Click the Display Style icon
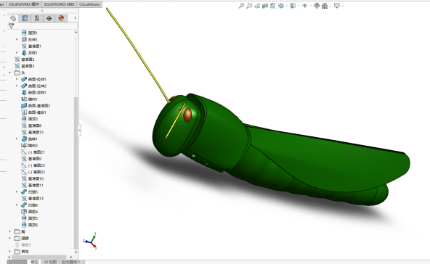Viewport: 430px width, 264px height. click(293, 6)
